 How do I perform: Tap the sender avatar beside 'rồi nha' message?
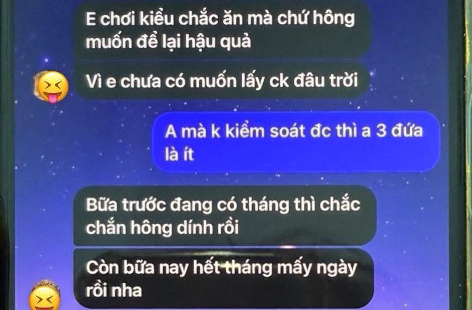tap(45, 295)
